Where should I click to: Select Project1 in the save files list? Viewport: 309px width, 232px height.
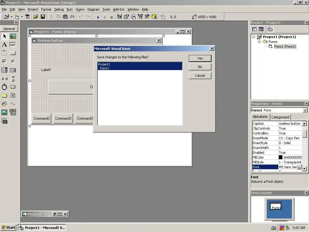(x=140, y=64)
